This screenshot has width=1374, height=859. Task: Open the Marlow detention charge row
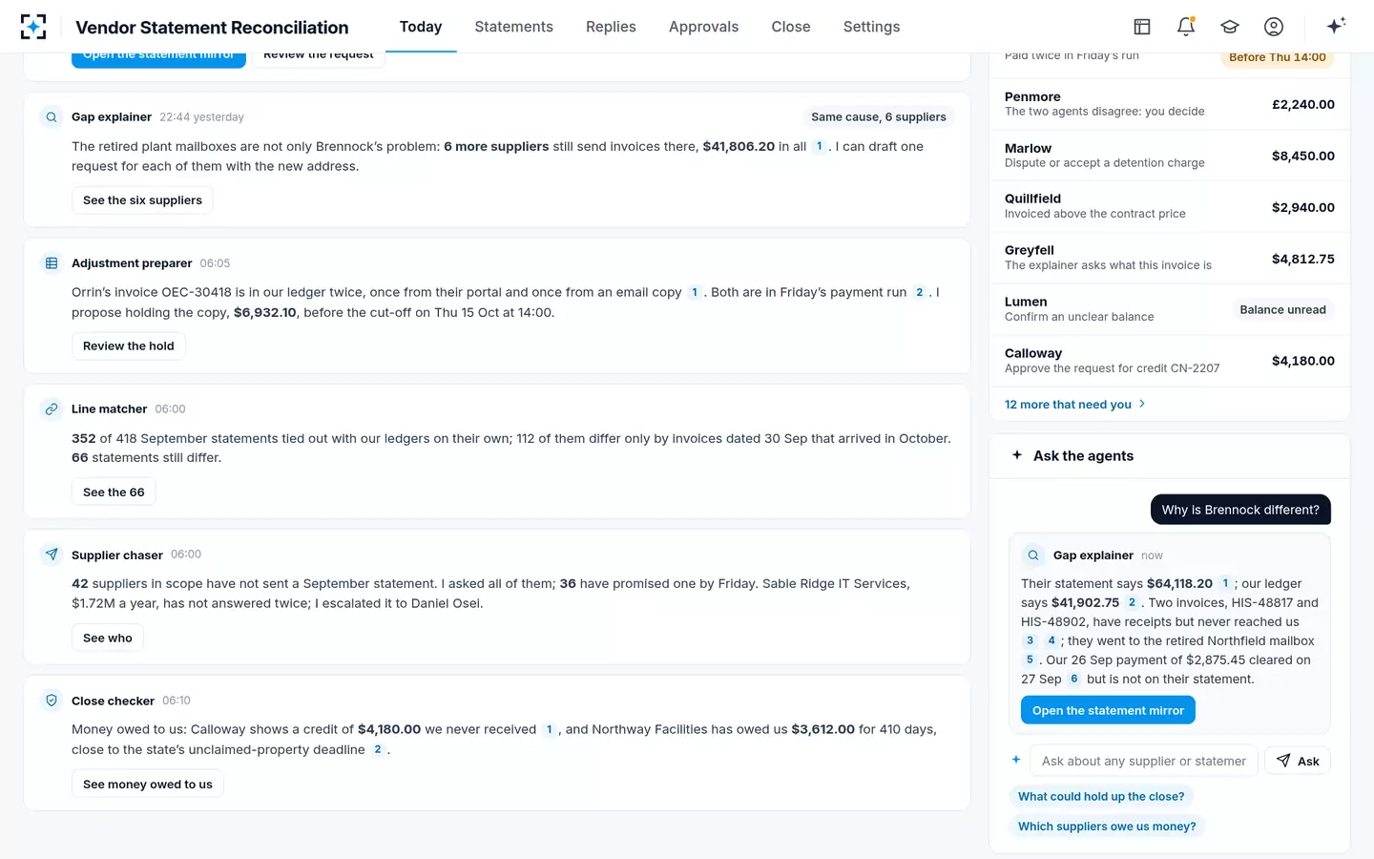pyautogui.click(x=1170, y=156)
